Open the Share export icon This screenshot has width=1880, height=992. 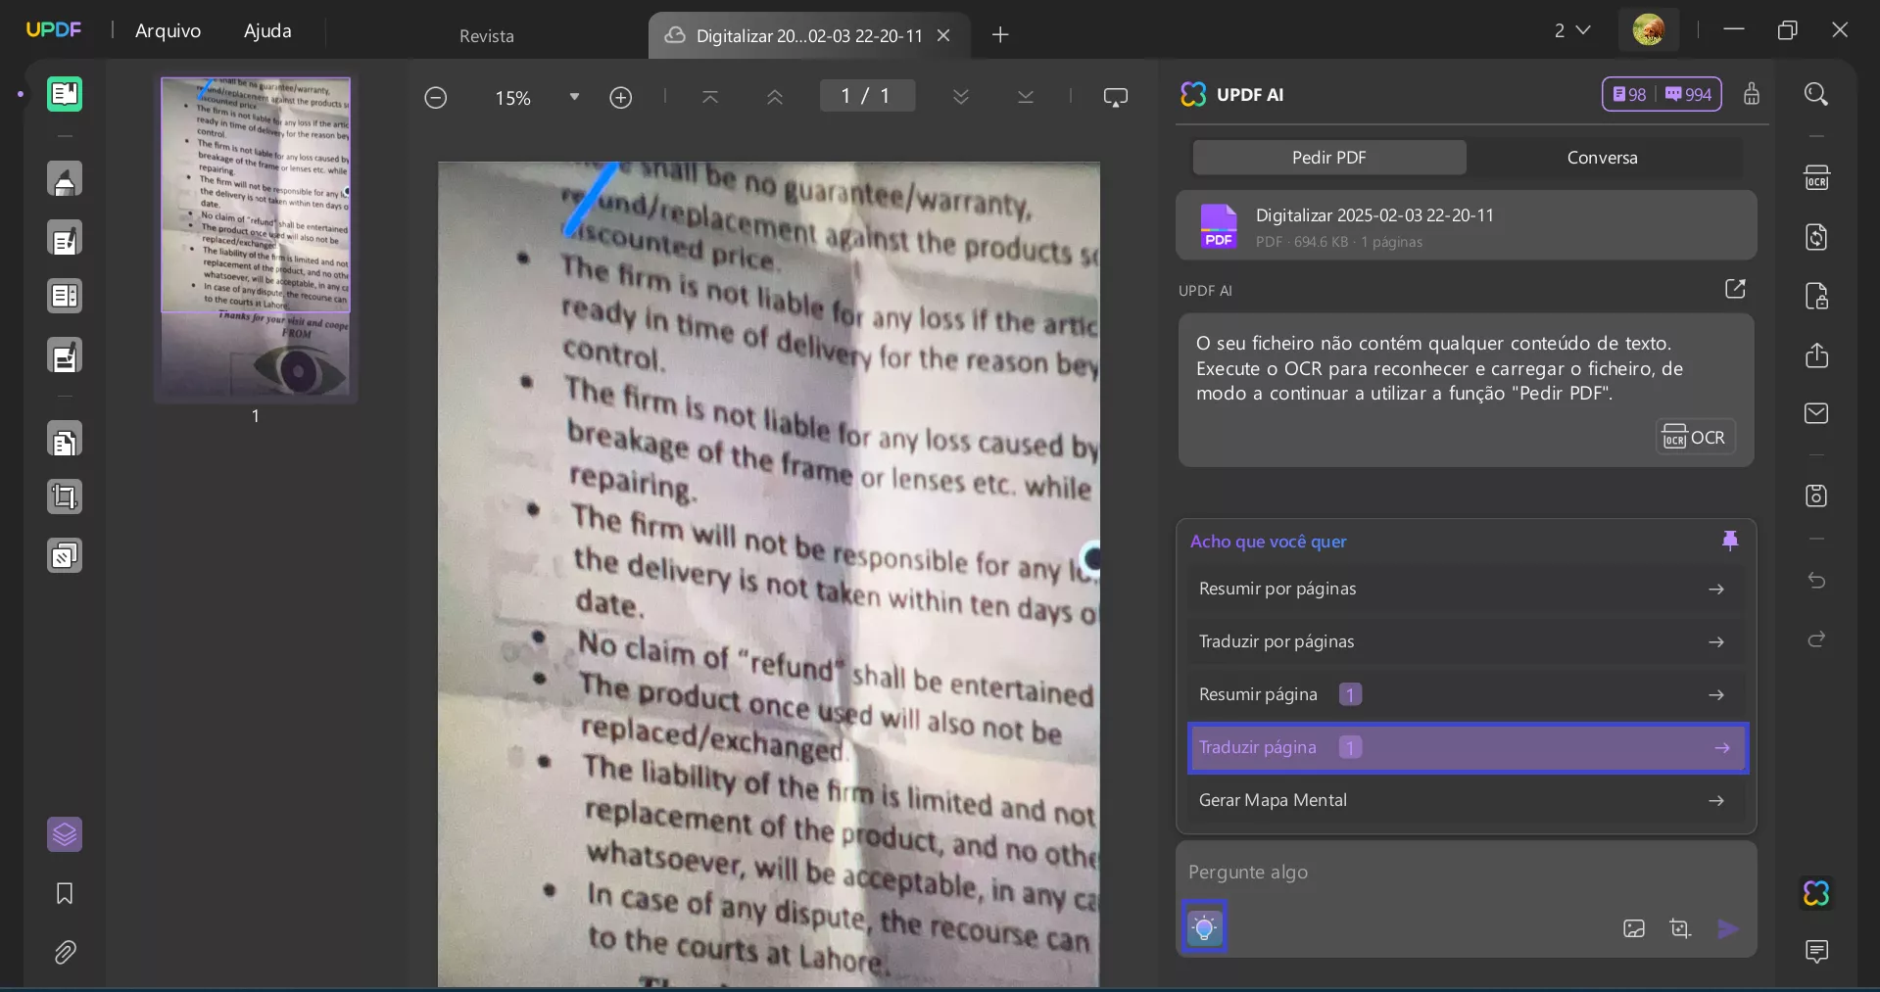click(1817, 355)
